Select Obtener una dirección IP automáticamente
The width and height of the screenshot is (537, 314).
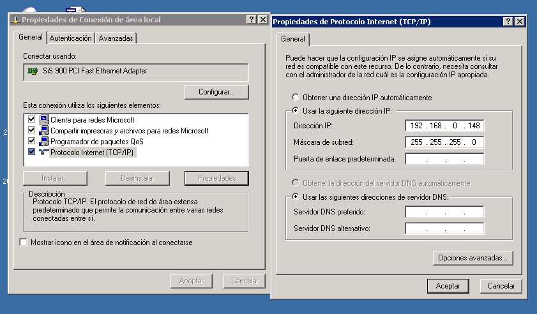[295, 97]
